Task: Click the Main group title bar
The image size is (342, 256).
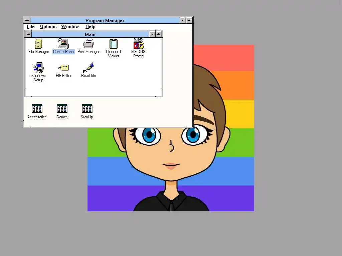Action: pyautogui.click(x=90, y=34)
